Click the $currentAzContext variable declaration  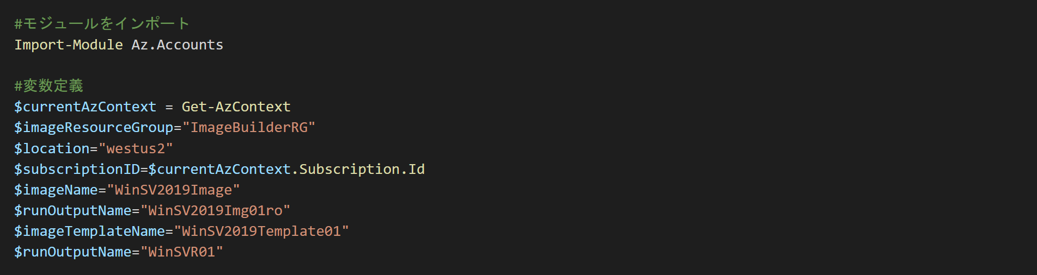85,107
